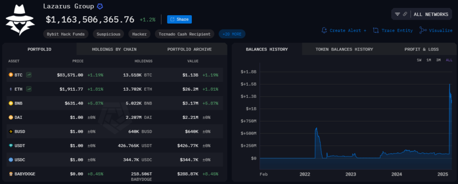The width and height of the screenshot is (458, 184).
Task: Click the Tornado Cash Recipient tag
Action: click(x=185, y=34)
